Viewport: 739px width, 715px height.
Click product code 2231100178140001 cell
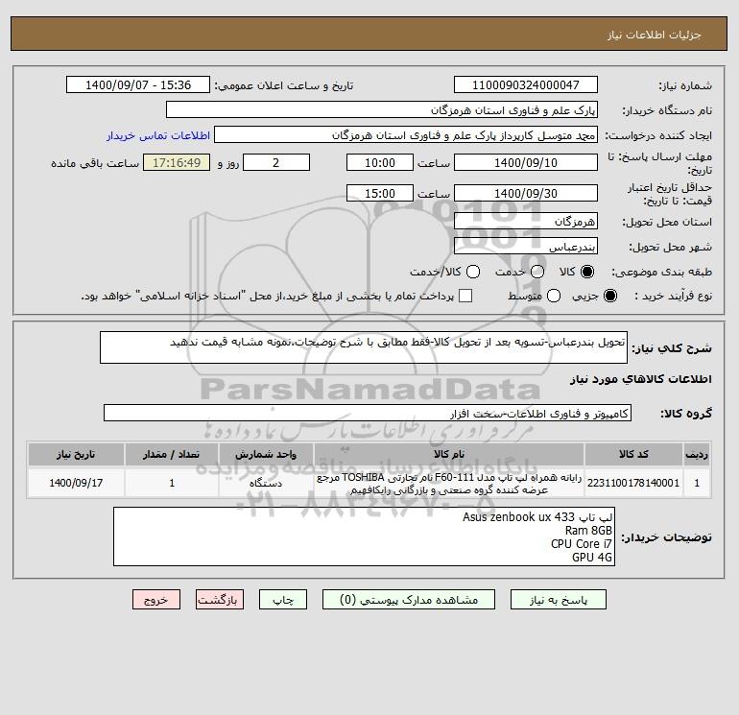633,483
